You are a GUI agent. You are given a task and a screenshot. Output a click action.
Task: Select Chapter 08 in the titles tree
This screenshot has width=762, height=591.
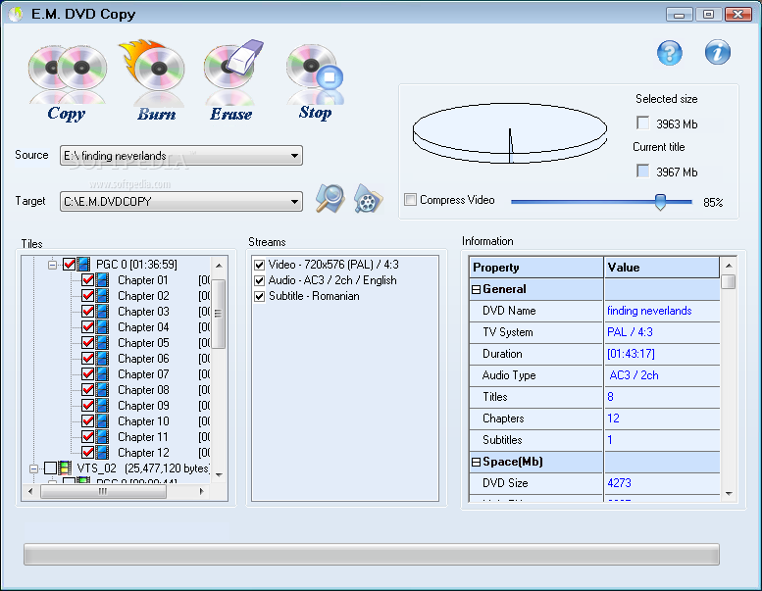[143, 390]
